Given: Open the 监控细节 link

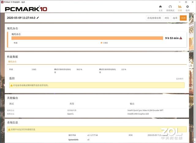Looking at the screenshot, I should pos(180,79).
